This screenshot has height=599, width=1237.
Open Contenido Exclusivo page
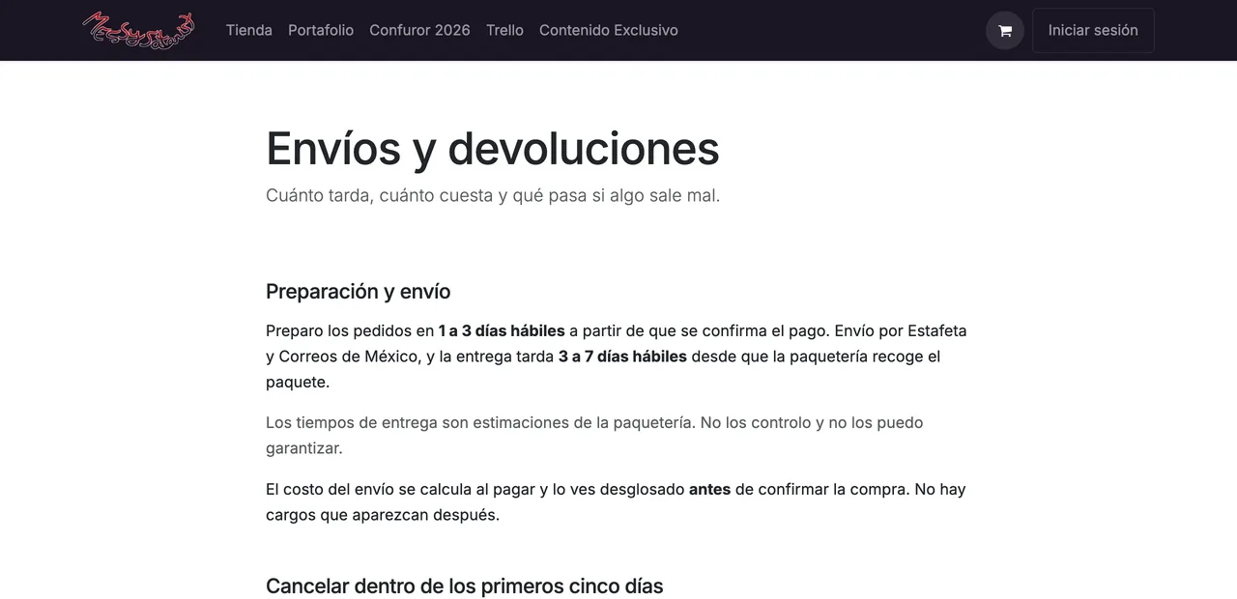(x=609, y=30)
